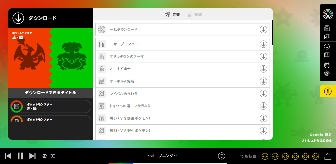
Task: Click the Poké Ball icon beside the track title
Action: pos(221,156)
